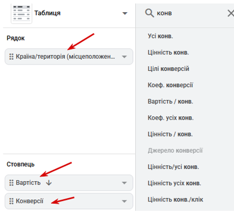The width and height of the screenshot is (234, 212).
Task: Clear the search with the X button
Action: click(231, 13)
